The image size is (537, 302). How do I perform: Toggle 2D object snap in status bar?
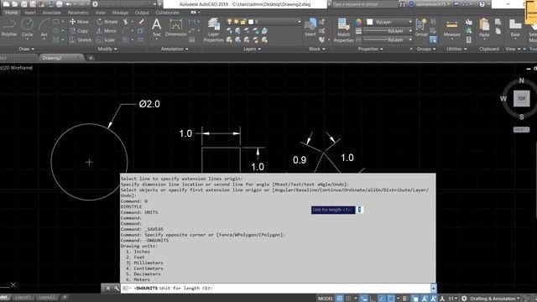point(391,299)
